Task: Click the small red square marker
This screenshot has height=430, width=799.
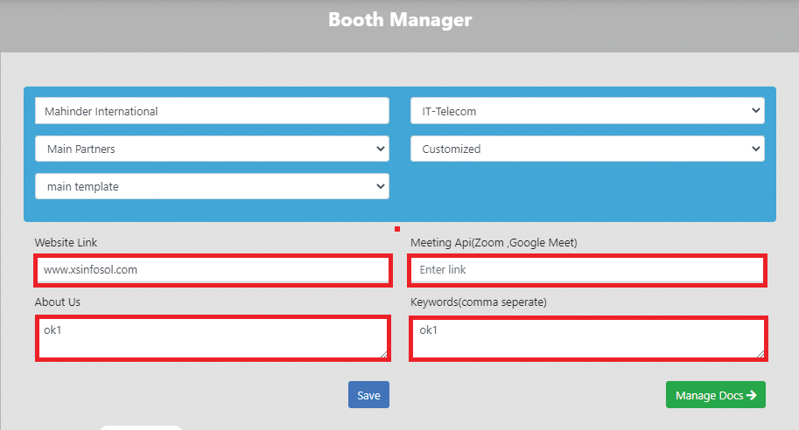Action: tap(397, 228)
